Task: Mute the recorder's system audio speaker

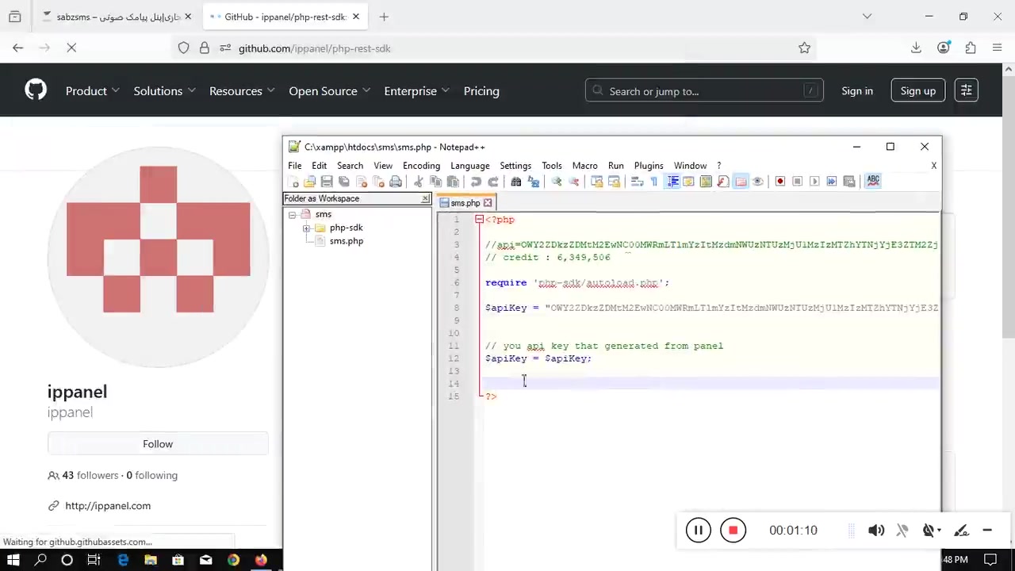Action: click(x=876, y=531)
